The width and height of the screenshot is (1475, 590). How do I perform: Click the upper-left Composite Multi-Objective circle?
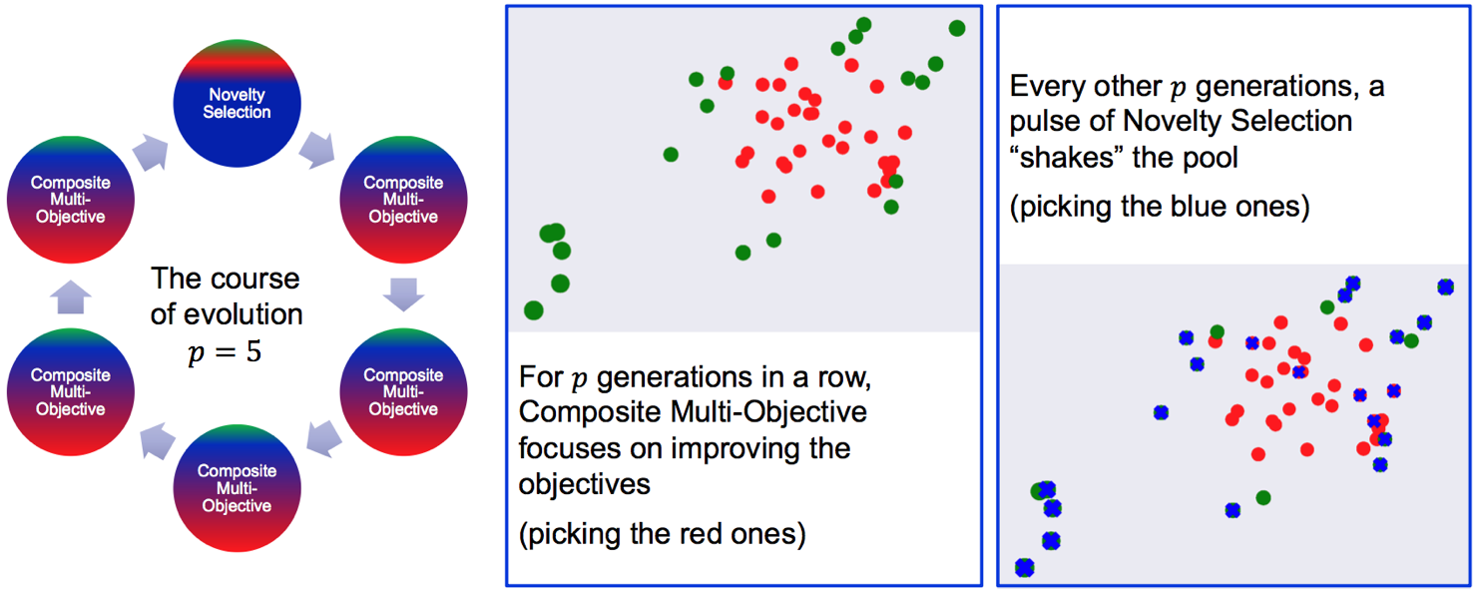click(70, 200)
